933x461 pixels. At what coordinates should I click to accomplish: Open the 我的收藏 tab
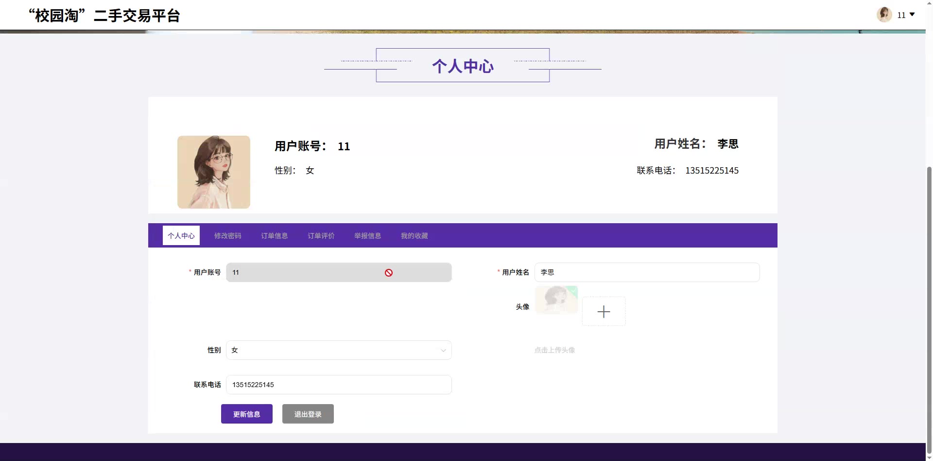(414, 236)
